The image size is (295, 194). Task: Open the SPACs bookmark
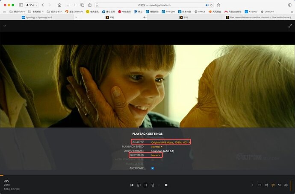[200, 12]
